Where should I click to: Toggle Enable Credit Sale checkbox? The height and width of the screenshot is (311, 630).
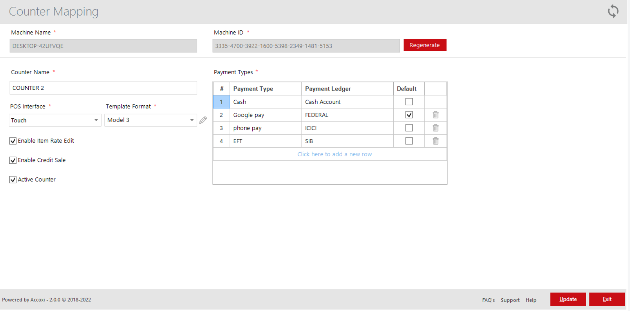tap(13, 160)
